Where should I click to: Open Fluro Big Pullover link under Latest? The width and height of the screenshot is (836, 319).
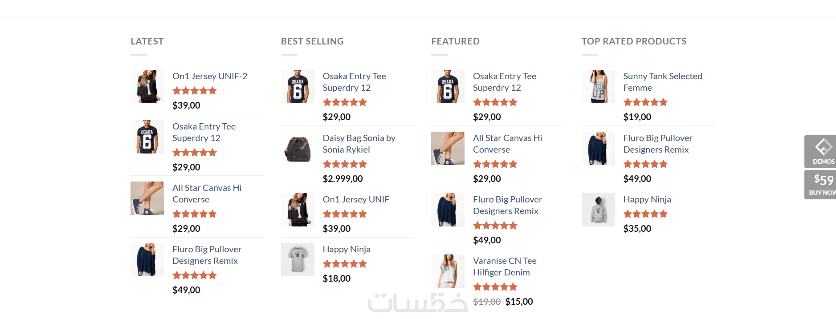click(207, 255)
